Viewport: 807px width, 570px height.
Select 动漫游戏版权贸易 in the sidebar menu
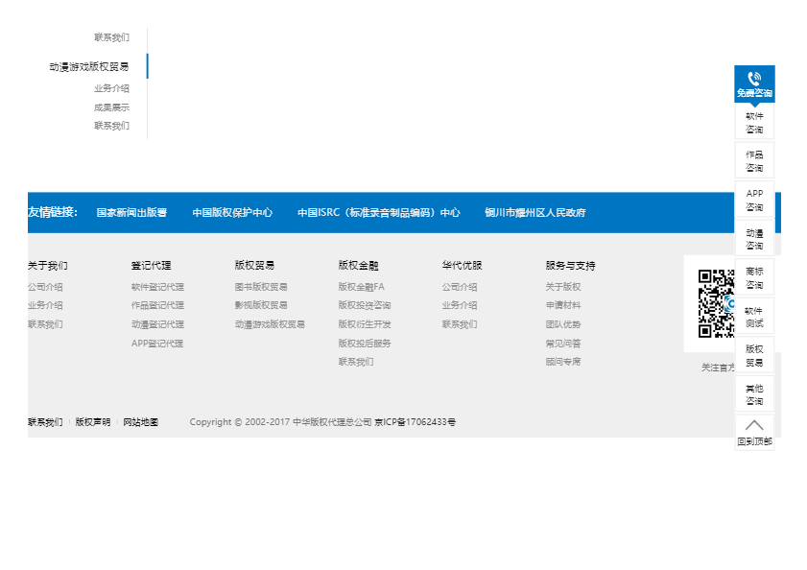(x=89, y=66)
